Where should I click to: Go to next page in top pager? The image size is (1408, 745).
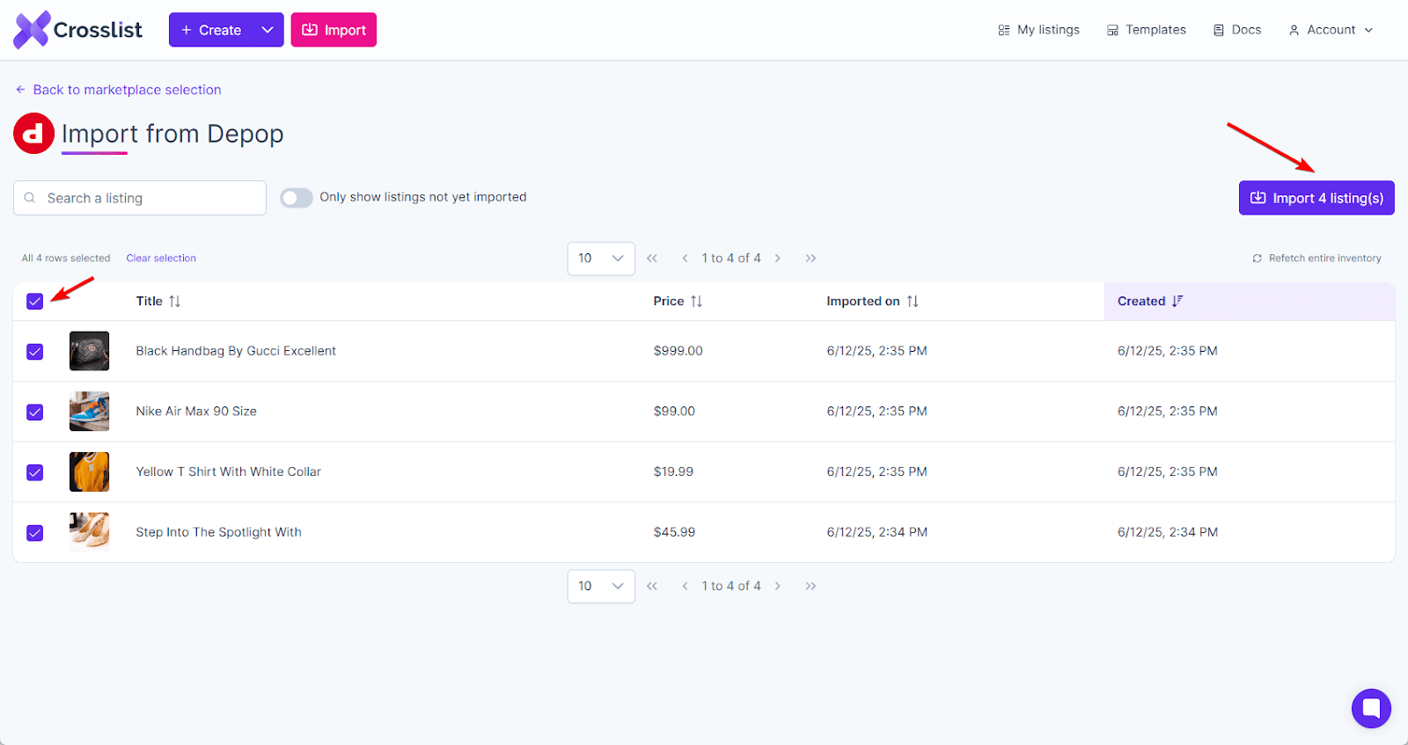778,258
